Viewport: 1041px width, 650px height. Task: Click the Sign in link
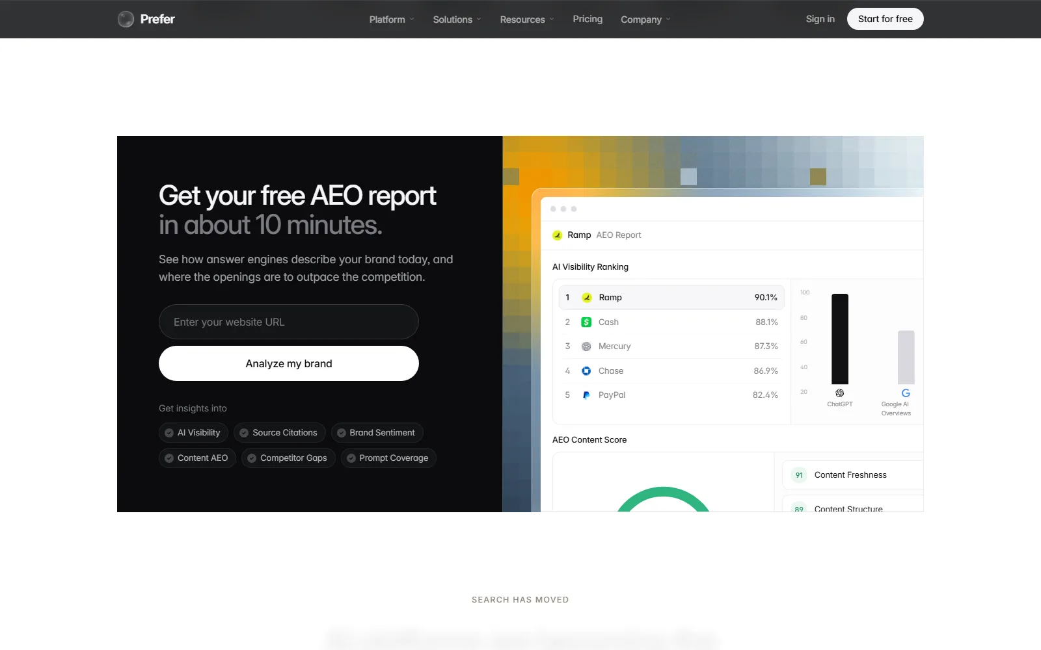[x=820, y=19]
